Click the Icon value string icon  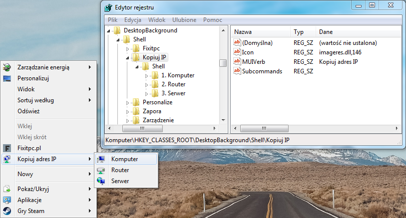pyautogui.click(x=237, y=52)
